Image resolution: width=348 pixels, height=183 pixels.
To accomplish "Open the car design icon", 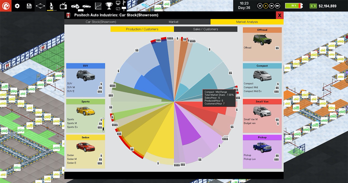I will tap(86, 6).
